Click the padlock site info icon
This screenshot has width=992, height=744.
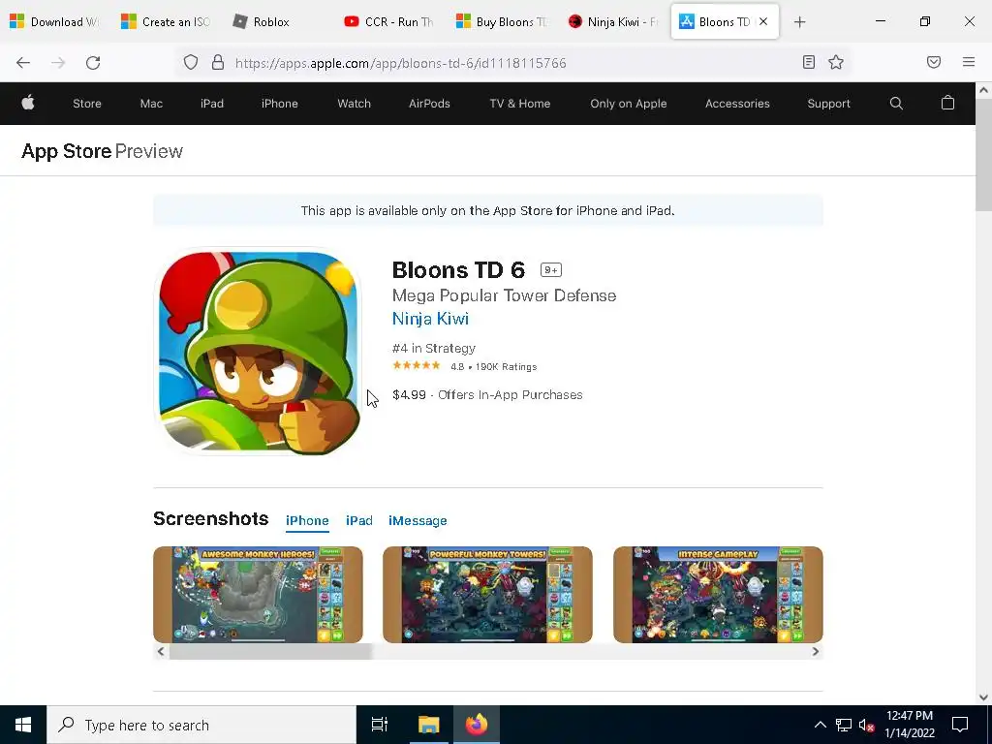pyautogui.click(x=218, y=62)
